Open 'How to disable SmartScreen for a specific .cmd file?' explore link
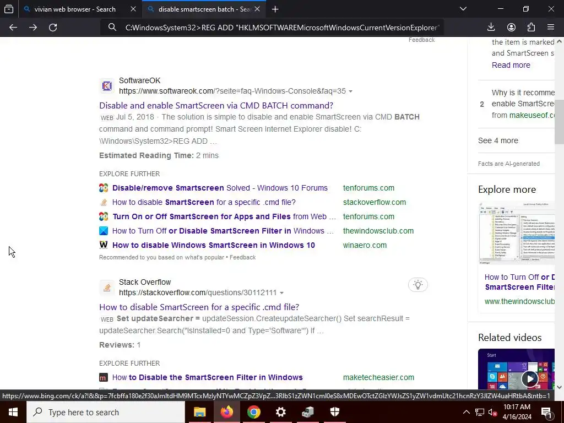 point(204,202)
